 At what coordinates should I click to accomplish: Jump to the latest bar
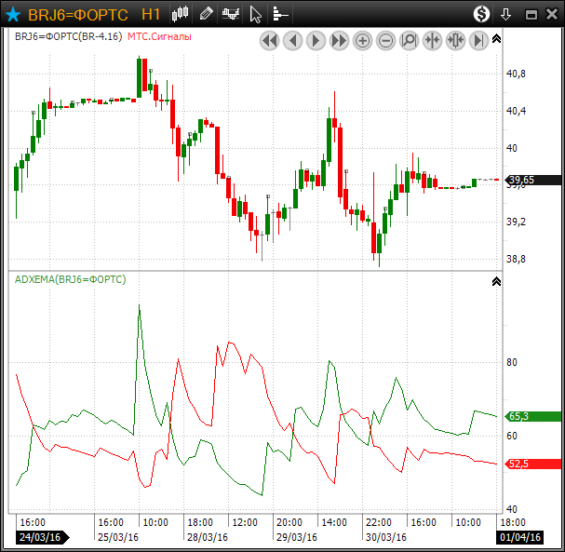coord(478,40)
